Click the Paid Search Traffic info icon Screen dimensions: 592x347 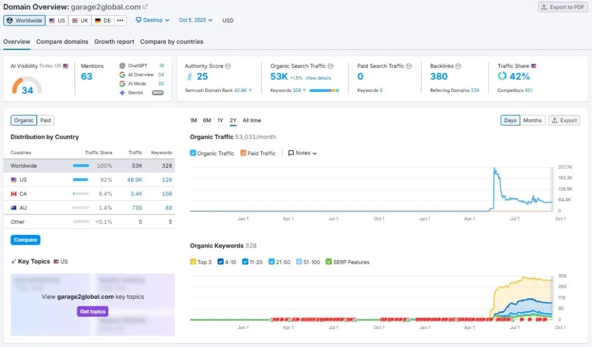(409, 66)
